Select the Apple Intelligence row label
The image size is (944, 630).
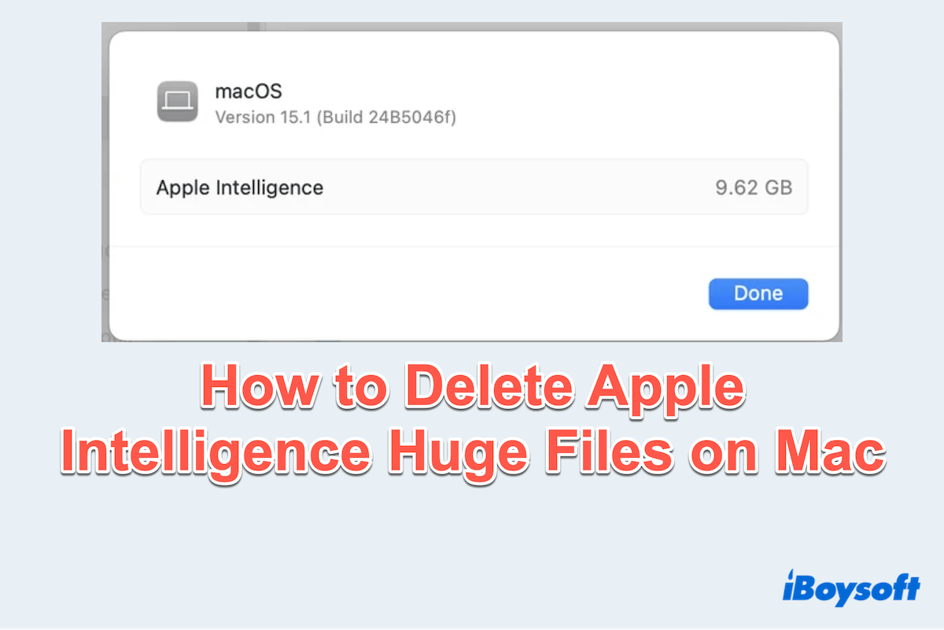(240, 187)
